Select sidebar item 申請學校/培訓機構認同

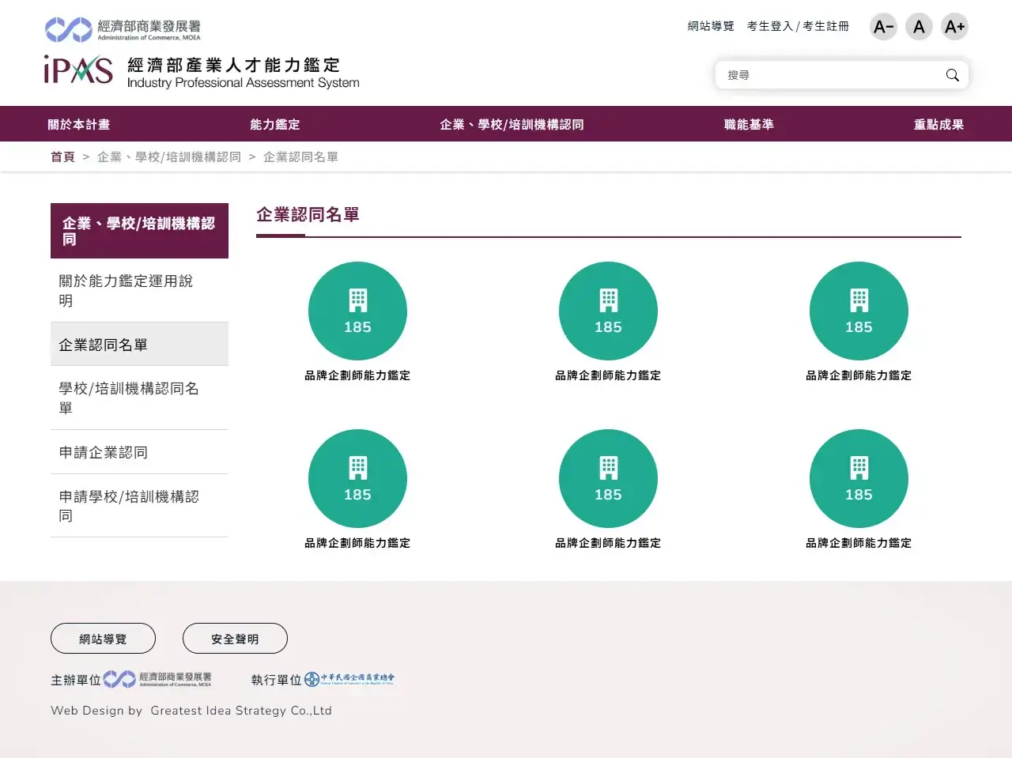[139, 506]
